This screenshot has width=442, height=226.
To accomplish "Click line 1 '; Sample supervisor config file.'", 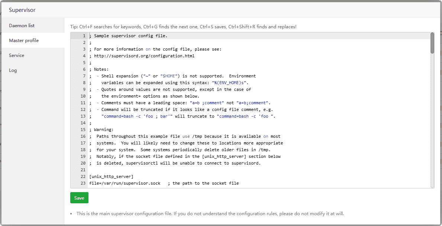I will point(128,36).
